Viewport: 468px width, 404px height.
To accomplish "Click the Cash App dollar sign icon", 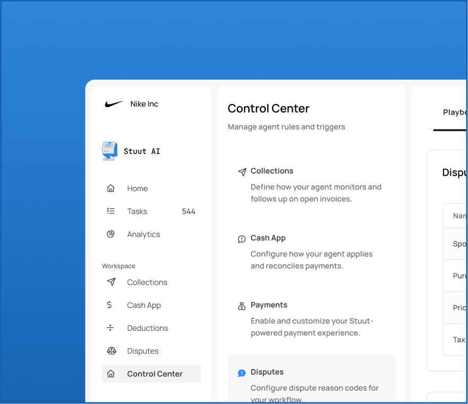I will click(x=109, y=305).
